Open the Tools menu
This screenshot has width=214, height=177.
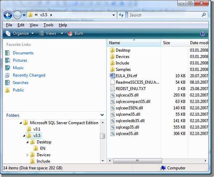(48, 25)
